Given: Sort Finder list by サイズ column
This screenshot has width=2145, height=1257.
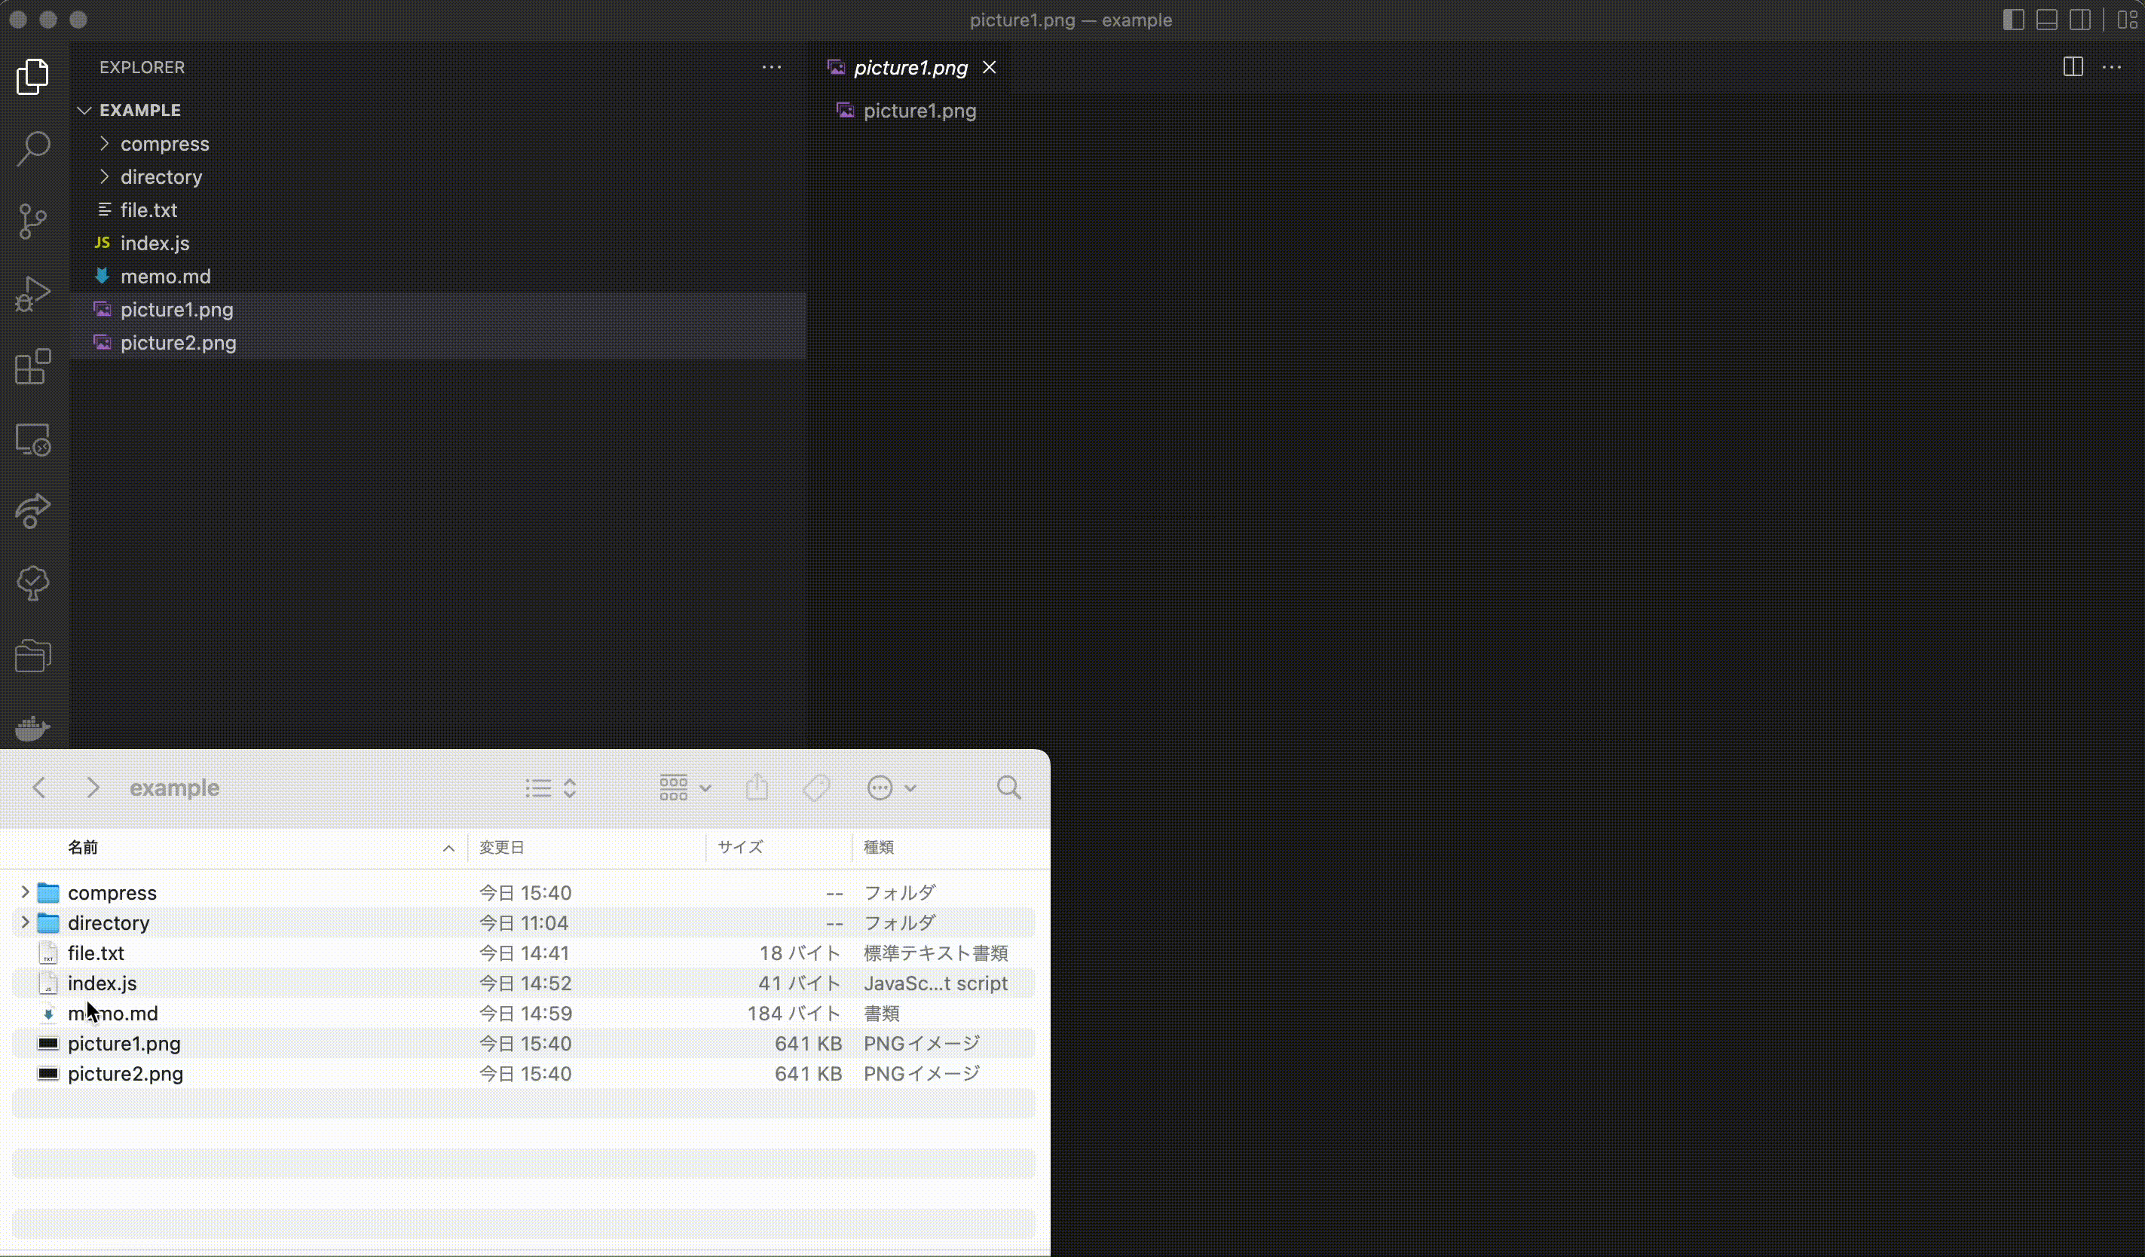Looking at the screenshot, I should [x=741, y=848].
